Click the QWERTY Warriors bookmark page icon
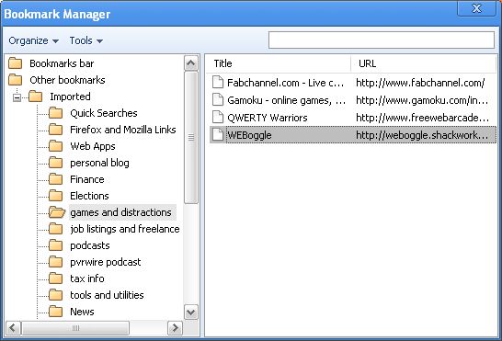Screen dimensions: 502x341 218,117
